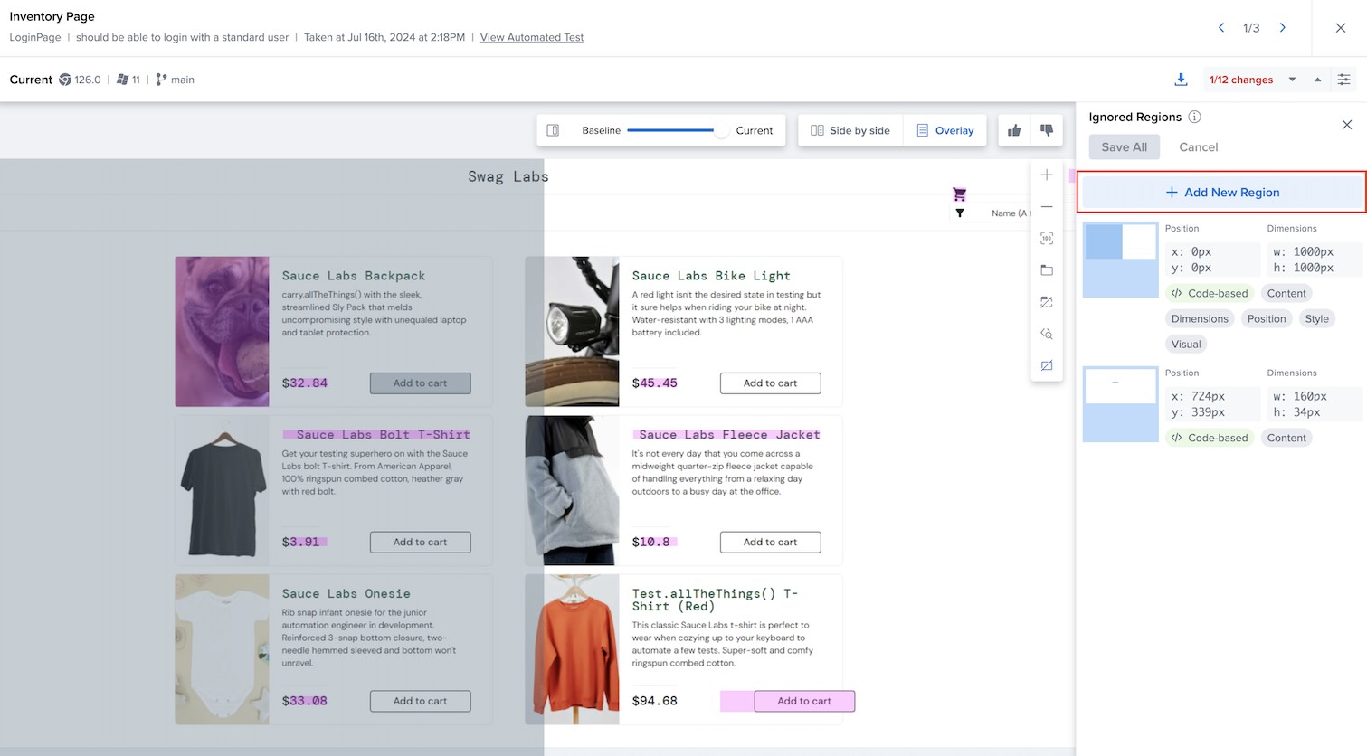
Task: Toggle the Dimensions tag on first region
Action: tap(1200, 318)
